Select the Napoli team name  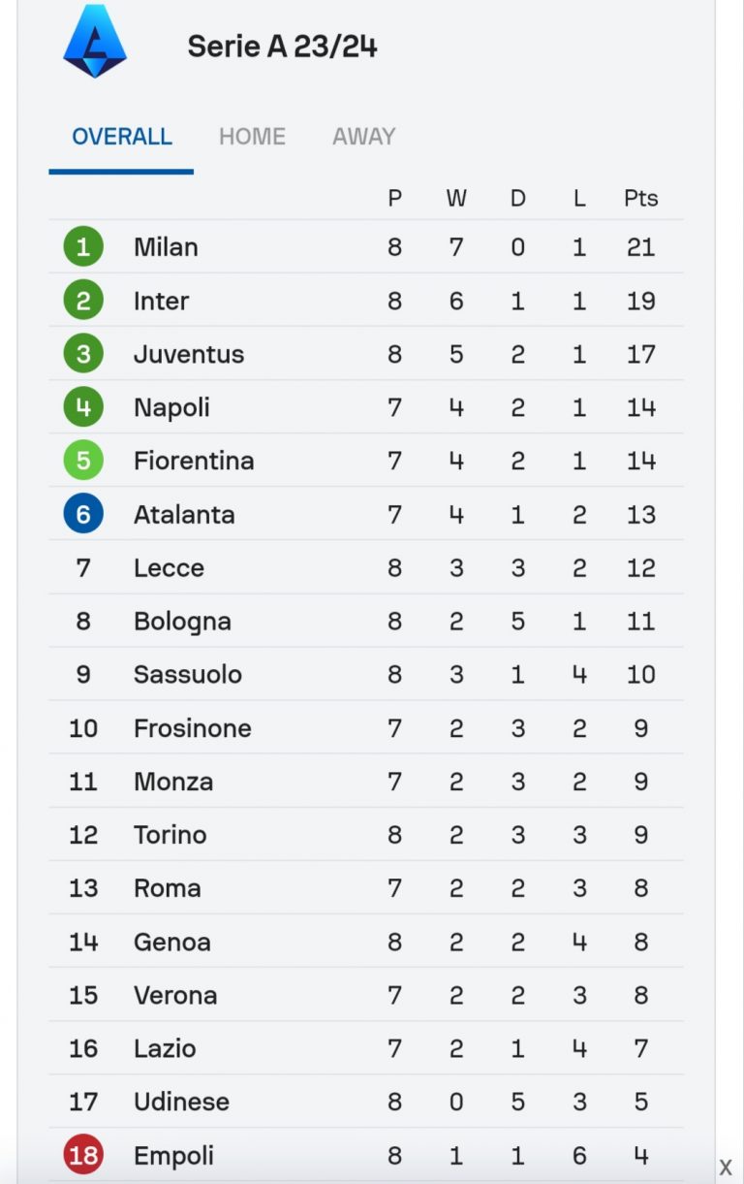(x=171, y=407)
